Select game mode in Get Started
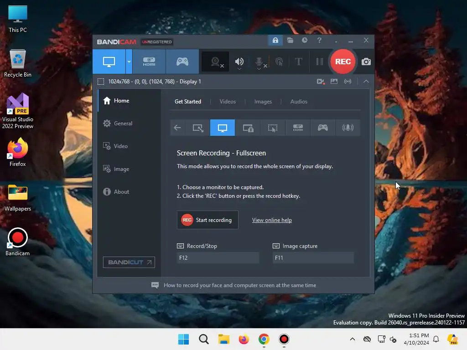 [x=322, y=128]
